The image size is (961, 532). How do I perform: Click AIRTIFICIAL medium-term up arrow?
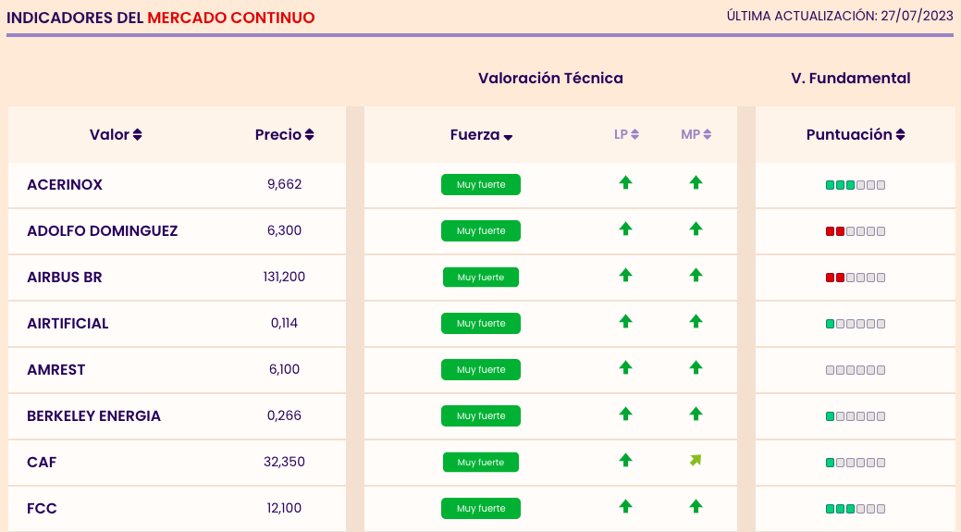click(696, 321)
